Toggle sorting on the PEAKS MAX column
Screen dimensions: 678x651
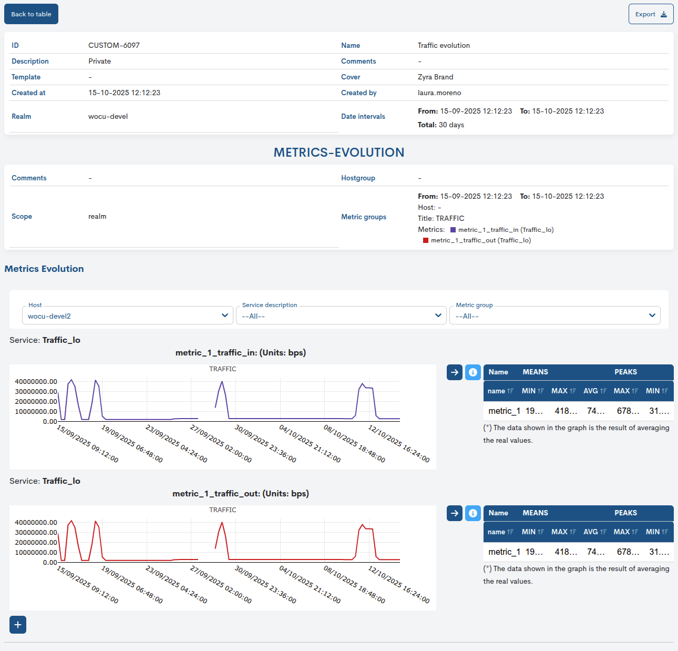pos(634,391)
